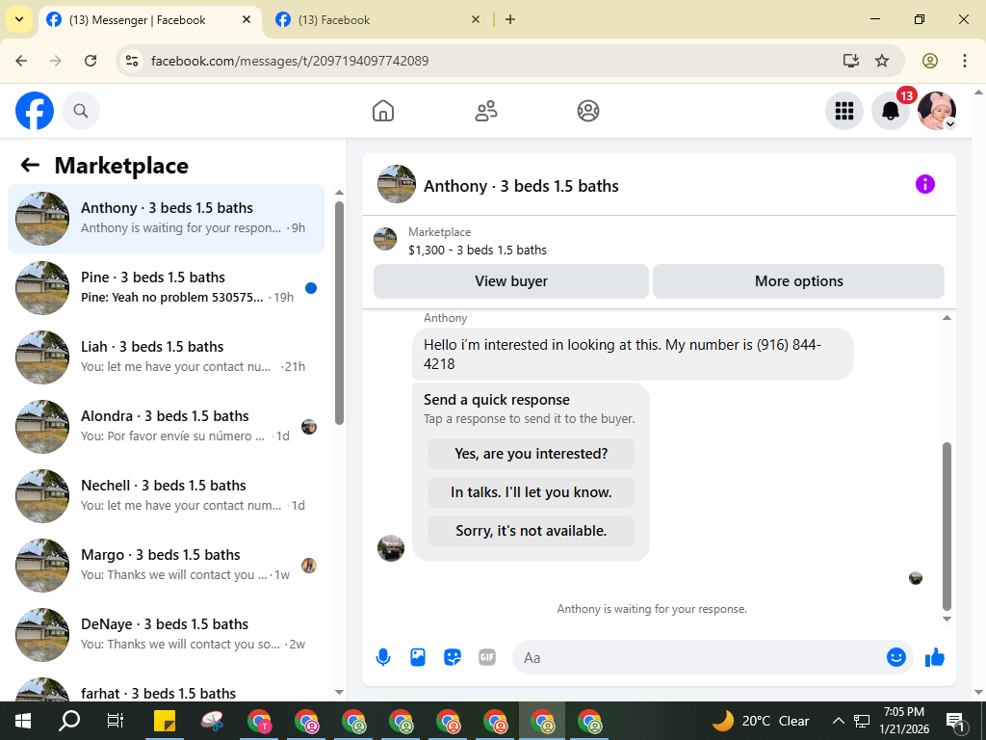Open the Margo conversation
Viewport: 986px width, 740px height.
coord(166,565)
